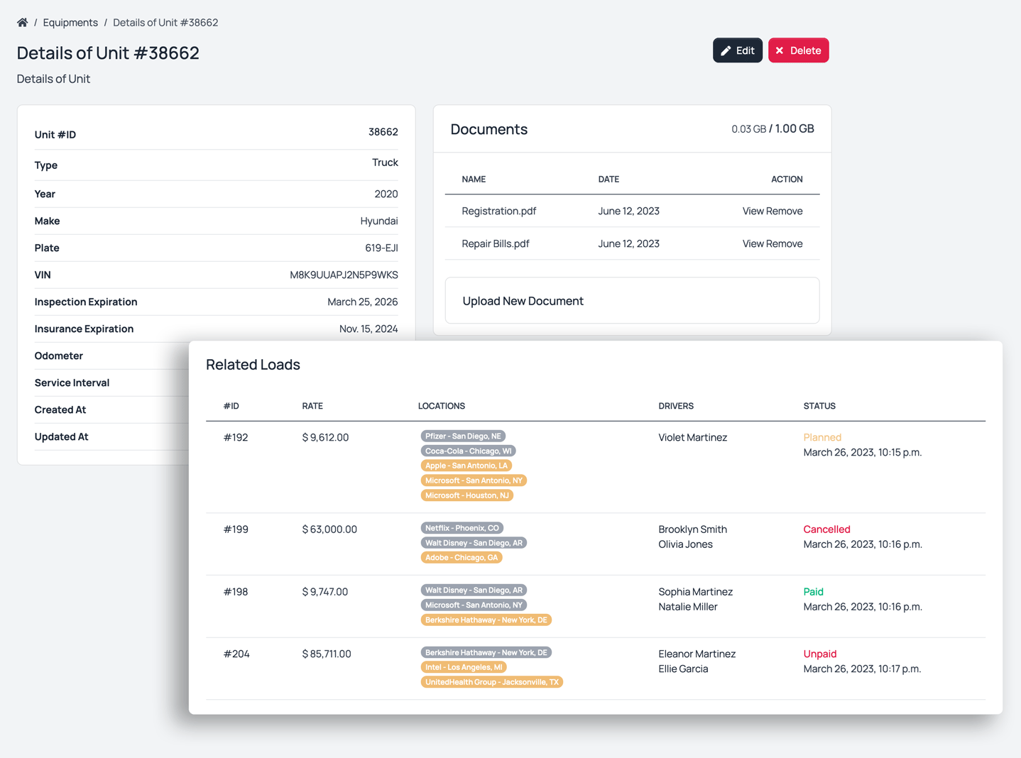Click the Cancelled status of load #199
1021x758 pixels.
point(826,529)
